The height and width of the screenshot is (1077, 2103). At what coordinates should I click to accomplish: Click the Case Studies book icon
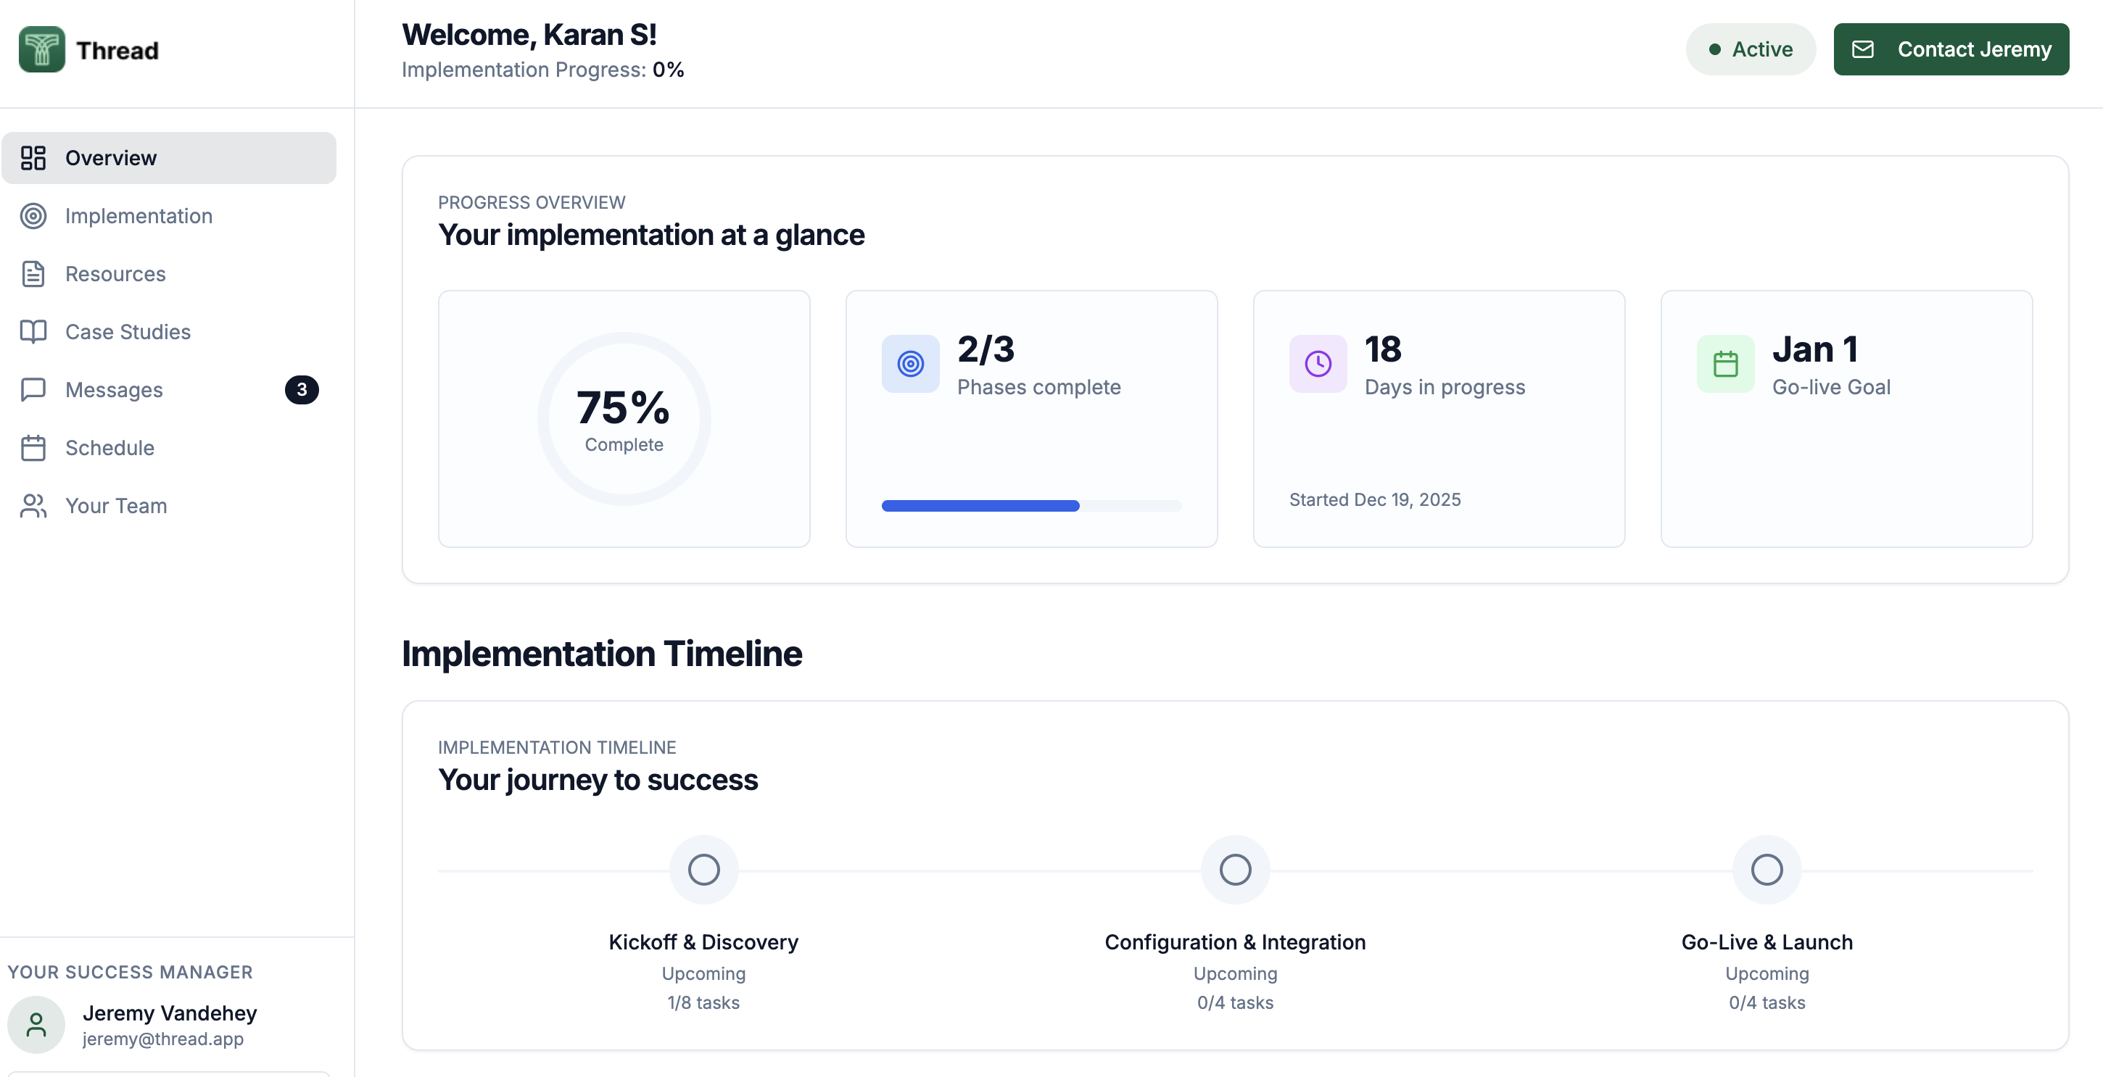[33, 332]
